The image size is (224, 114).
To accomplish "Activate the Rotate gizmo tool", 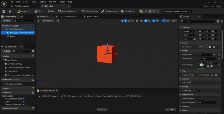I will (x=129, y=21).
